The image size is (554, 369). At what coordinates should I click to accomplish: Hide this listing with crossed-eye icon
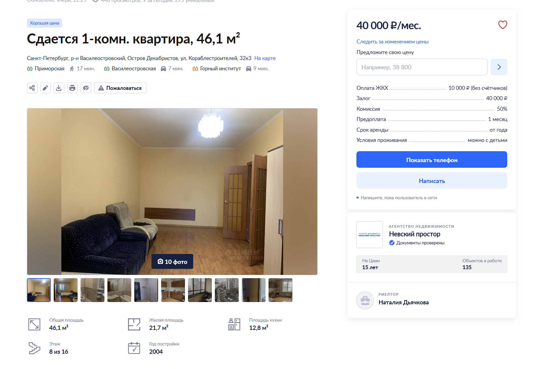pos(86,88)
